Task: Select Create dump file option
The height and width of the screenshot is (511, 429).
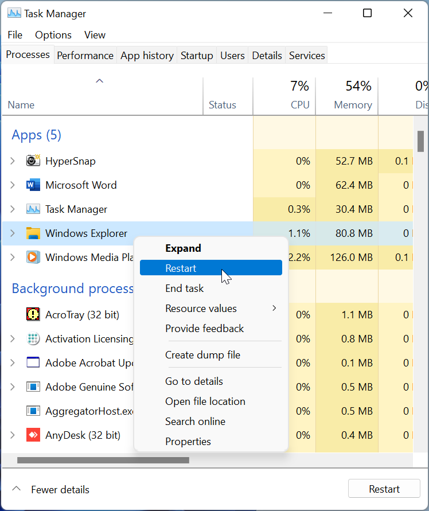Action: (x=211, y=354)
